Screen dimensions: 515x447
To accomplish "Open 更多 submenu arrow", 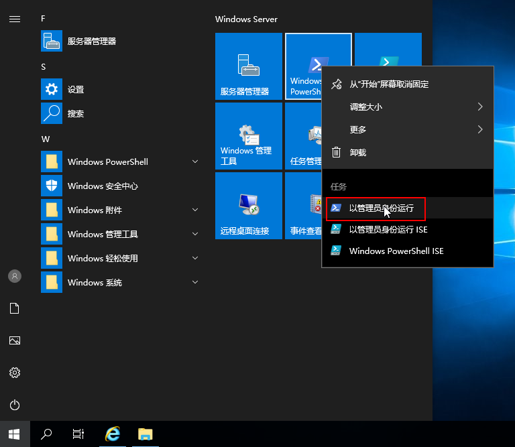I will pos(480,129).
